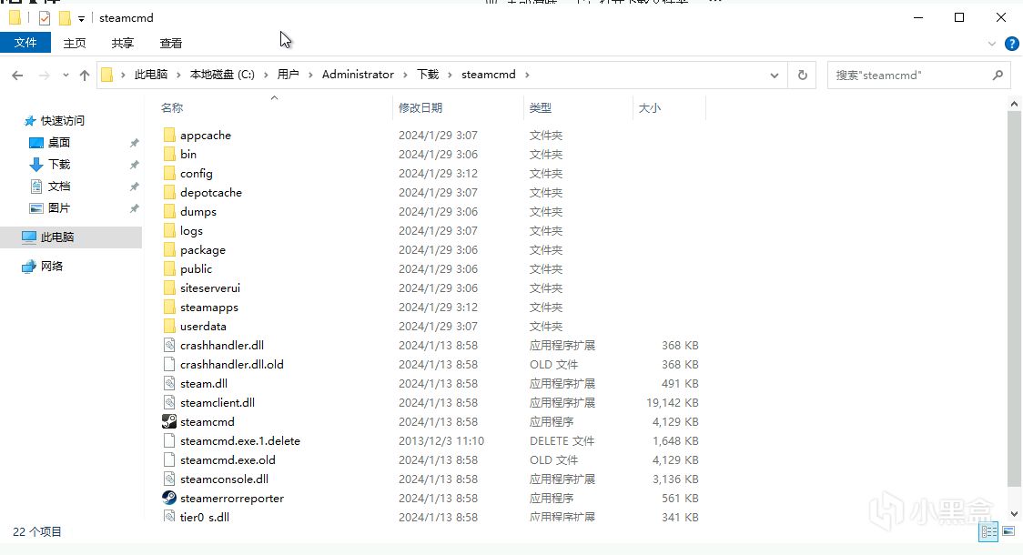Click the scrollbar down arrow
This screenshot has width=1023, height=555.
(x=1014, y=514)
